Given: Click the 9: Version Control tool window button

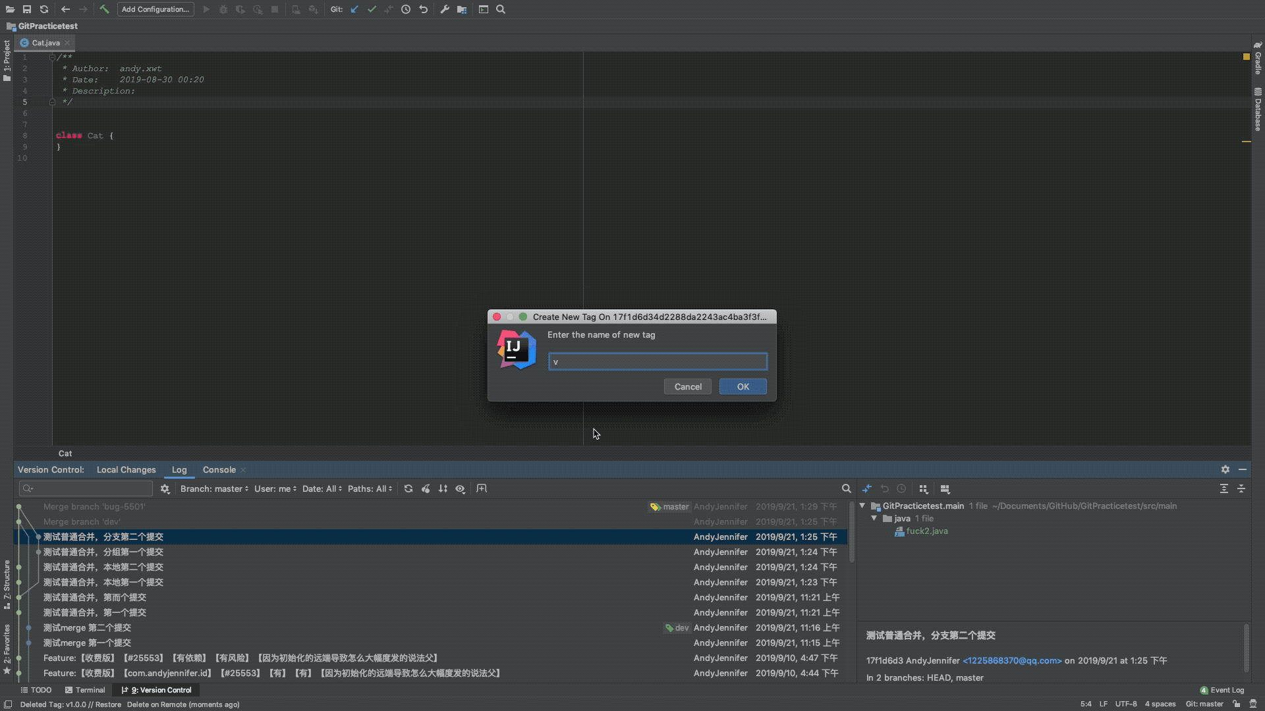Looking at the screenshot, I should click(x=157, y=690).
